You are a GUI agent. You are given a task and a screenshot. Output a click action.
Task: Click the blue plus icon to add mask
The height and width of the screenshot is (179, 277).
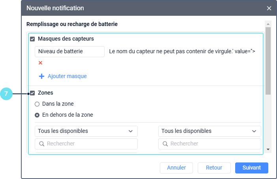tap(41, 76)
